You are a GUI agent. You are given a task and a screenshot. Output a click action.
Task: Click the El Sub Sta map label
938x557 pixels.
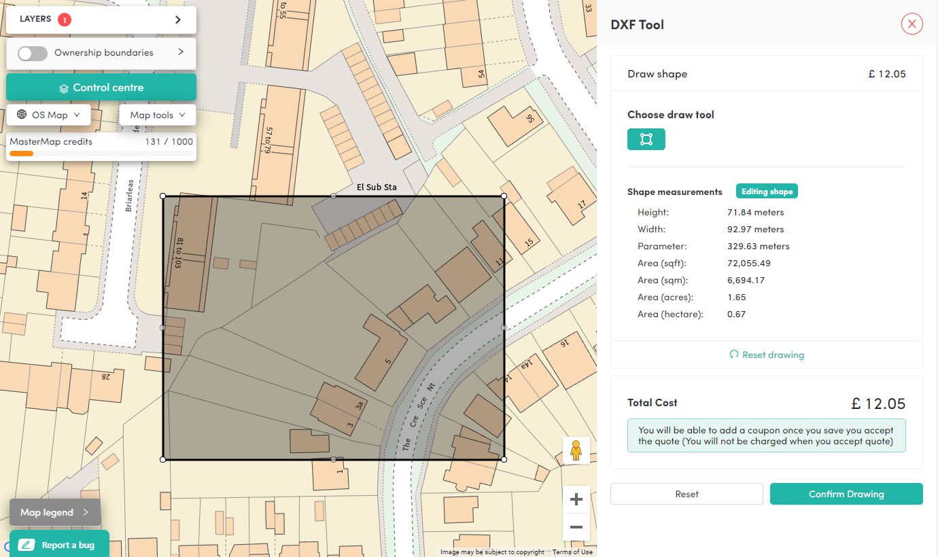point(377,187)
